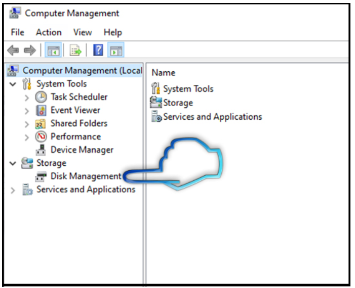Select Task Scheduler in the tree

coord(79,97)
